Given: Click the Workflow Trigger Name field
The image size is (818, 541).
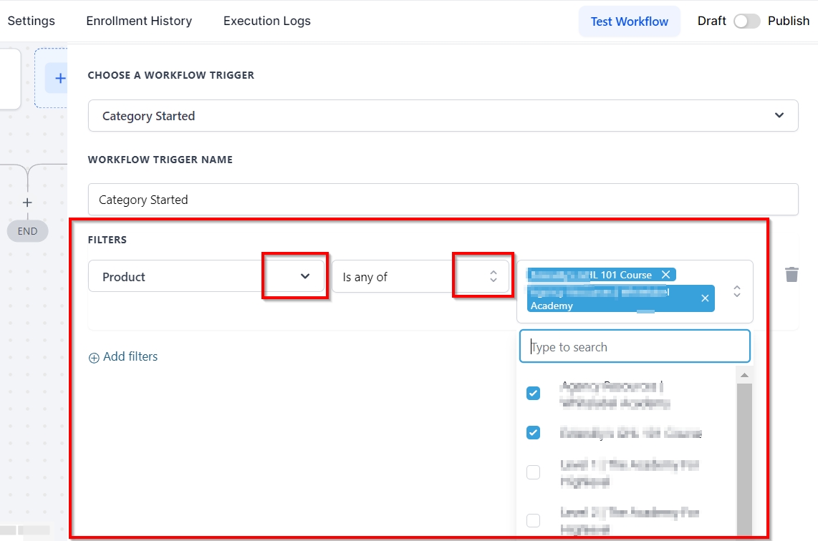Looking at the screenshot, I should point(443,200).
